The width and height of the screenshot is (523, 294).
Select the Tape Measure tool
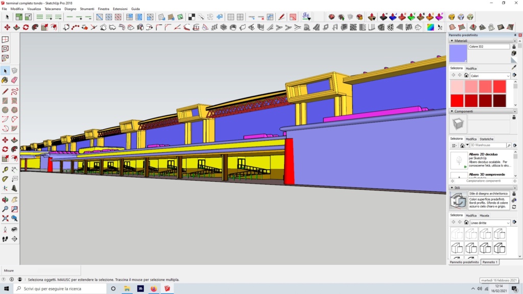point(5,169)
